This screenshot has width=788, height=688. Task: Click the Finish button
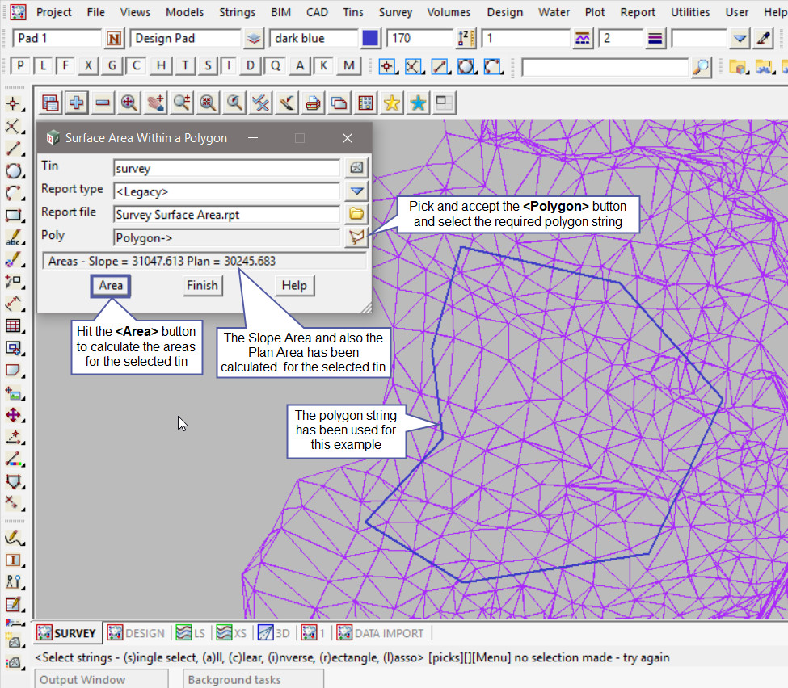click(x=202, y=285)
